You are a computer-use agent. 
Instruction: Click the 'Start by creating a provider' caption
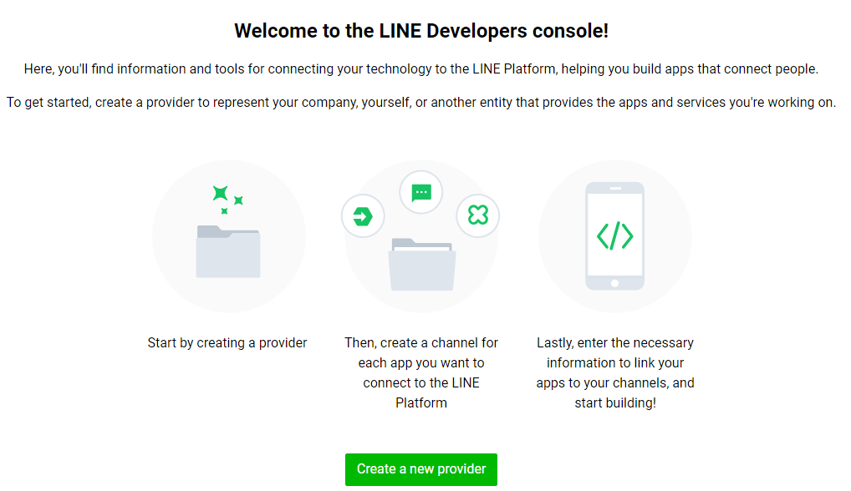tap(227, 342)
